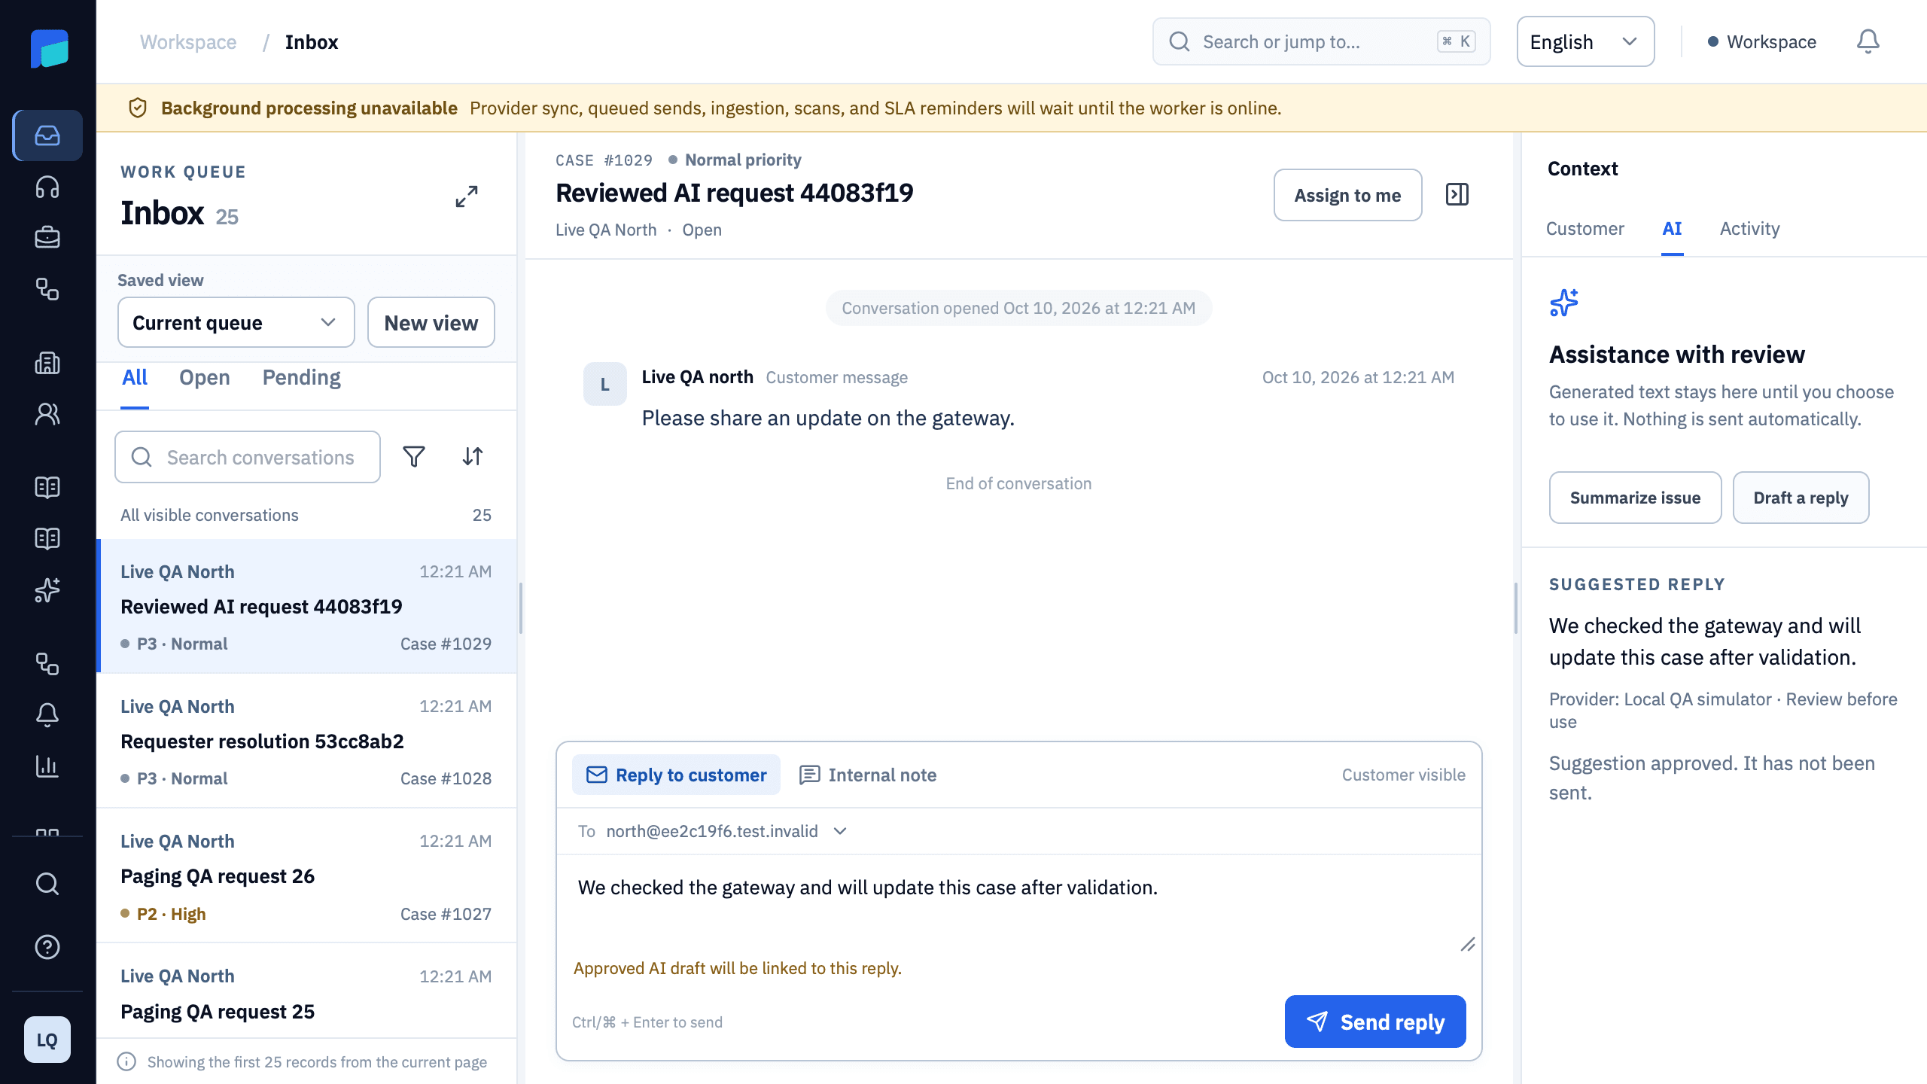Viewport: 1927px width, 1084px height.
Task: Click the headset support icon in sidebar
Action: pos(47,187)
